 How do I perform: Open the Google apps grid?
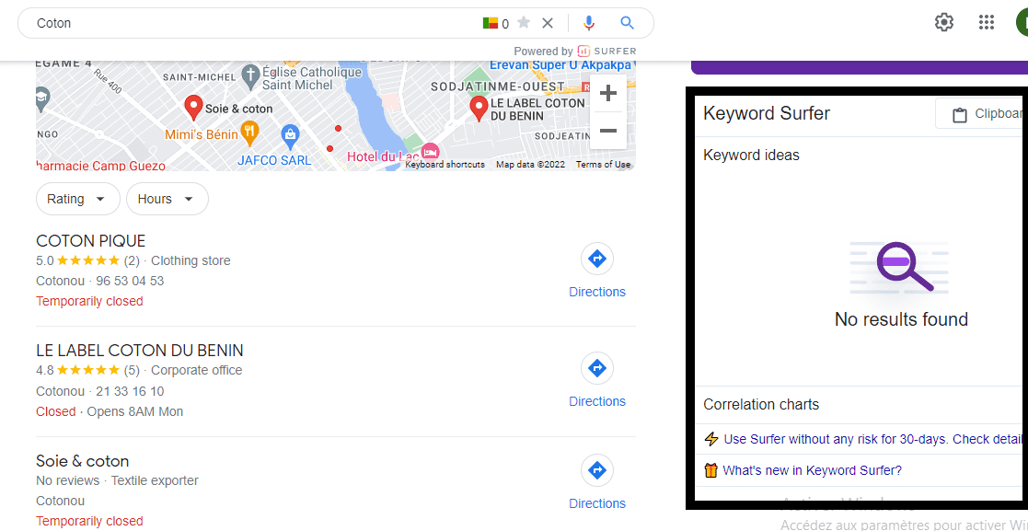tap(986, 22)
